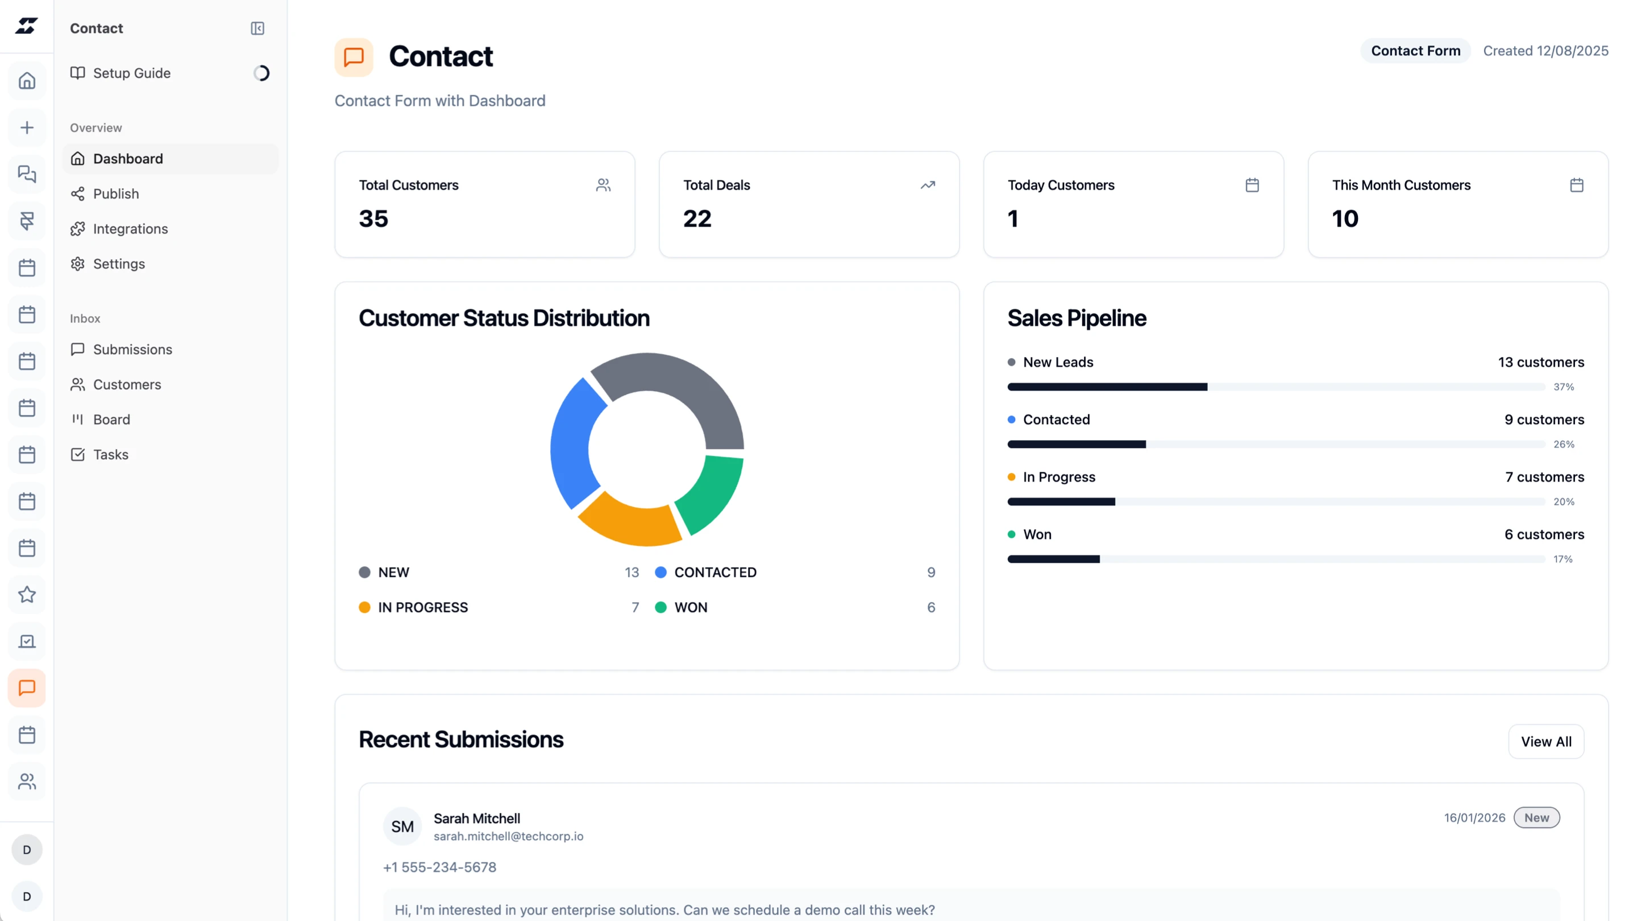Image resolution: width=1637 pixels, height=921 pixels.
Task: Click the star icon in left rail
Action: tap(27, 595)
